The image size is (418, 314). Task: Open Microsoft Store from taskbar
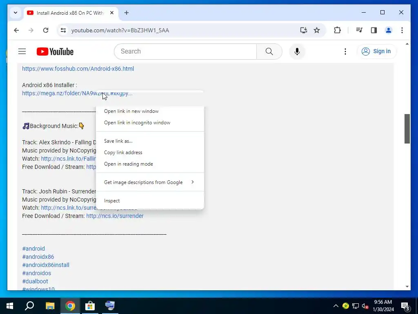(90, 306)
